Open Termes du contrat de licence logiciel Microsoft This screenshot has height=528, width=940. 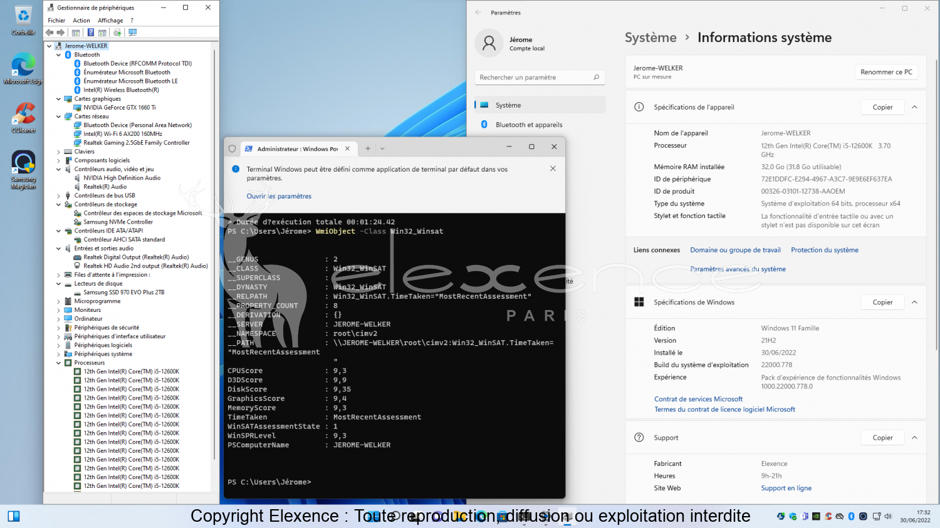(x=724, y=410)
